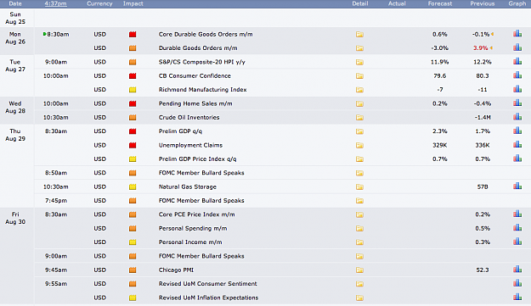Click the 7:45pm time cell
Image resolution: width=531 pixels, height=306 pixels.
tap(56, 201)
